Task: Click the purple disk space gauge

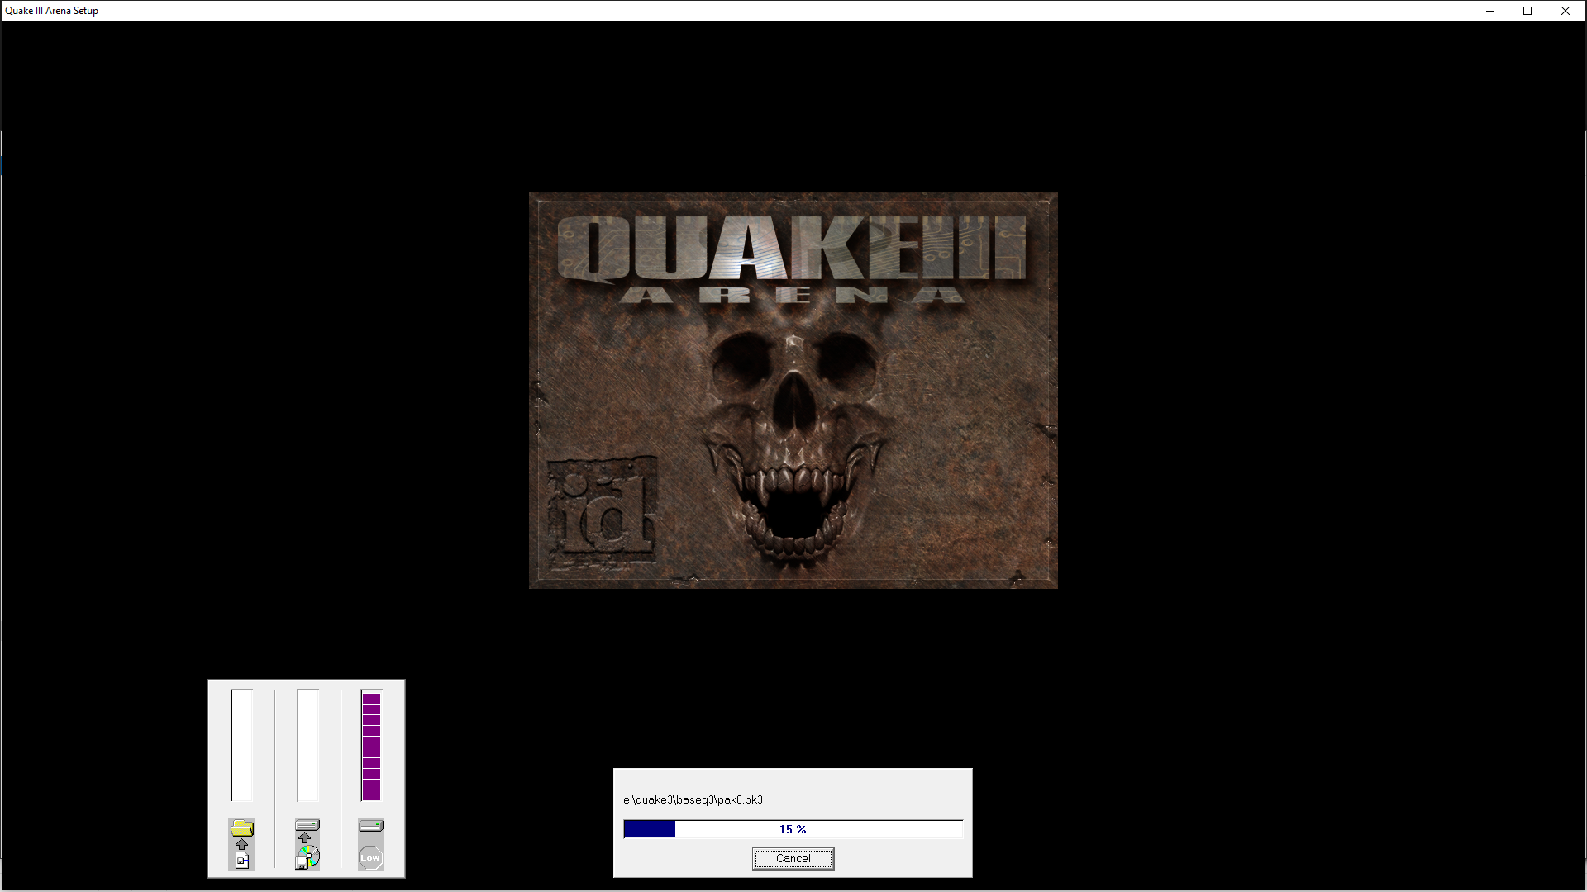Action: pos(371,747)
